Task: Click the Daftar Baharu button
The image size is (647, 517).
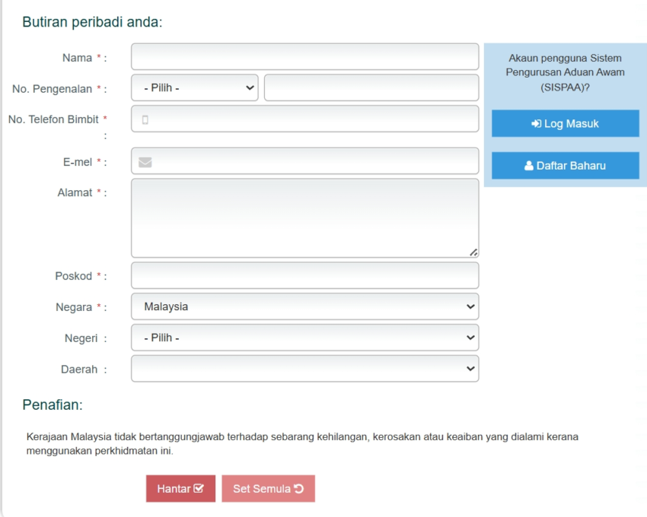Action: [565, 166]
